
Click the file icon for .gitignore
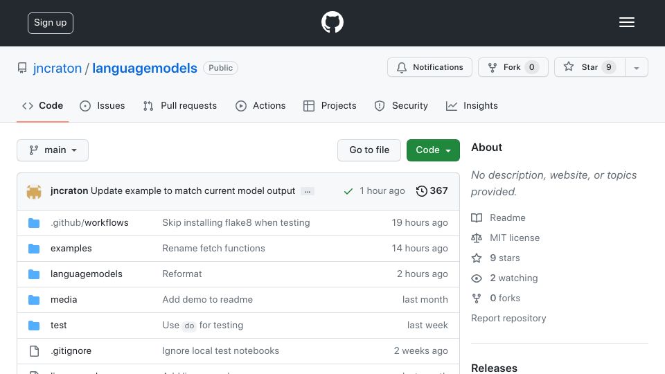point(34,351)
